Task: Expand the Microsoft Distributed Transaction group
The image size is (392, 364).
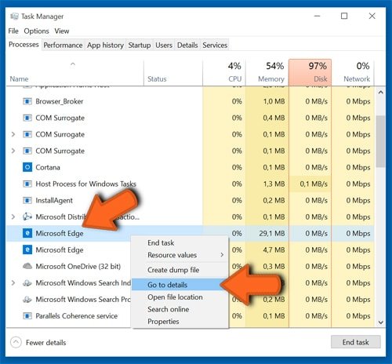Action: click(13, 217)
